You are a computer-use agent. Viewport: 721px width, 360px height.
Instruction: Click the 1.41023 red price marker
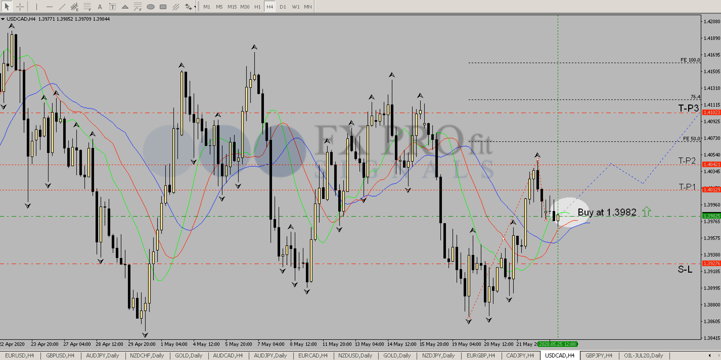[711, 112]
